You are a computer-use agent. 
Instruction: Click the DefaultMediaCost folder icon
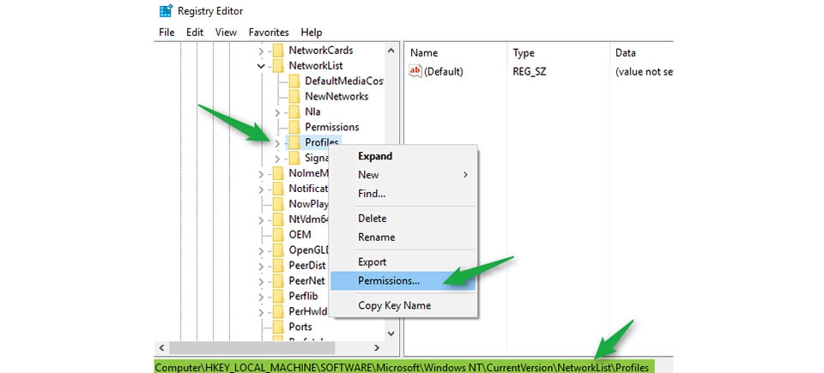click(294, 81)
